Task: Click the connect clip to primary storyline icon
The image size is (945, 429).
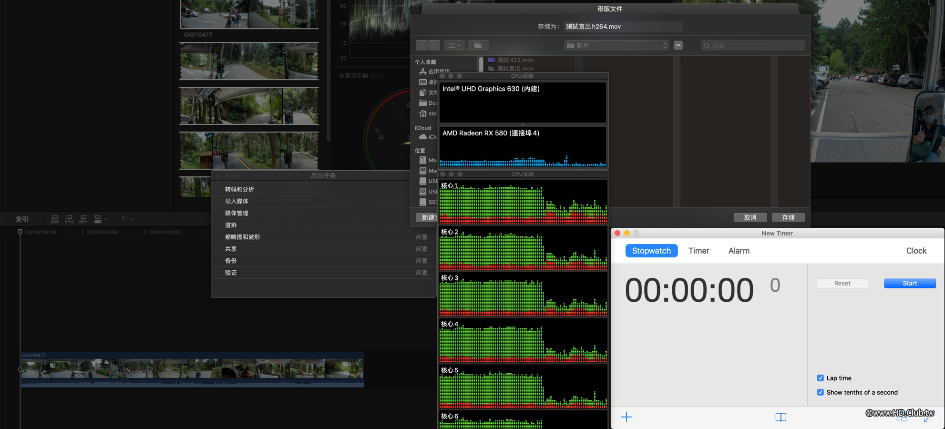Action: click(55, 219)
